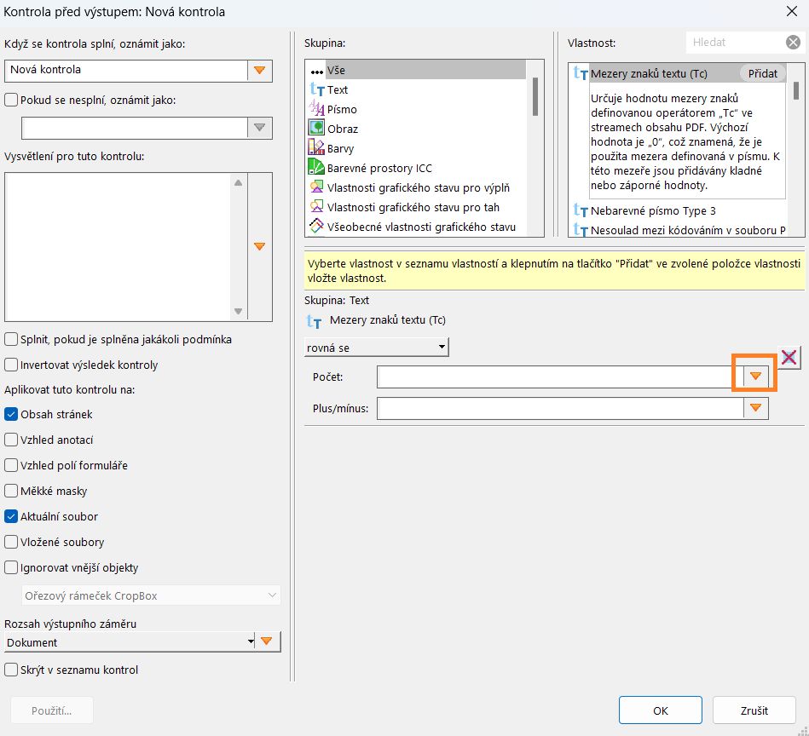The image size is (809, 736).
Task: Click the Obraz group icon
Action: (316, 128)
